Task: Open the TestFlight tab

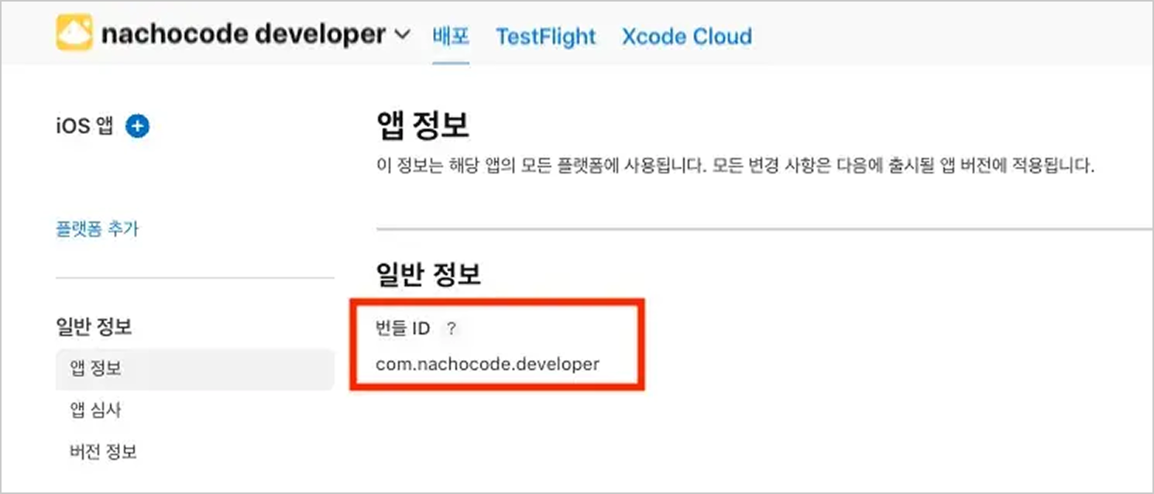Action: click(546, 36)
